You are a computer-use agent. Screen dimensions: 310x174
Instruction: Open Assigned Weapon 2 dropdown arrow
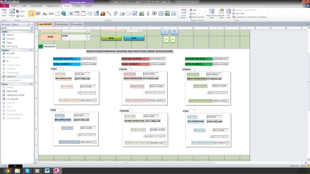click(164, 59)
